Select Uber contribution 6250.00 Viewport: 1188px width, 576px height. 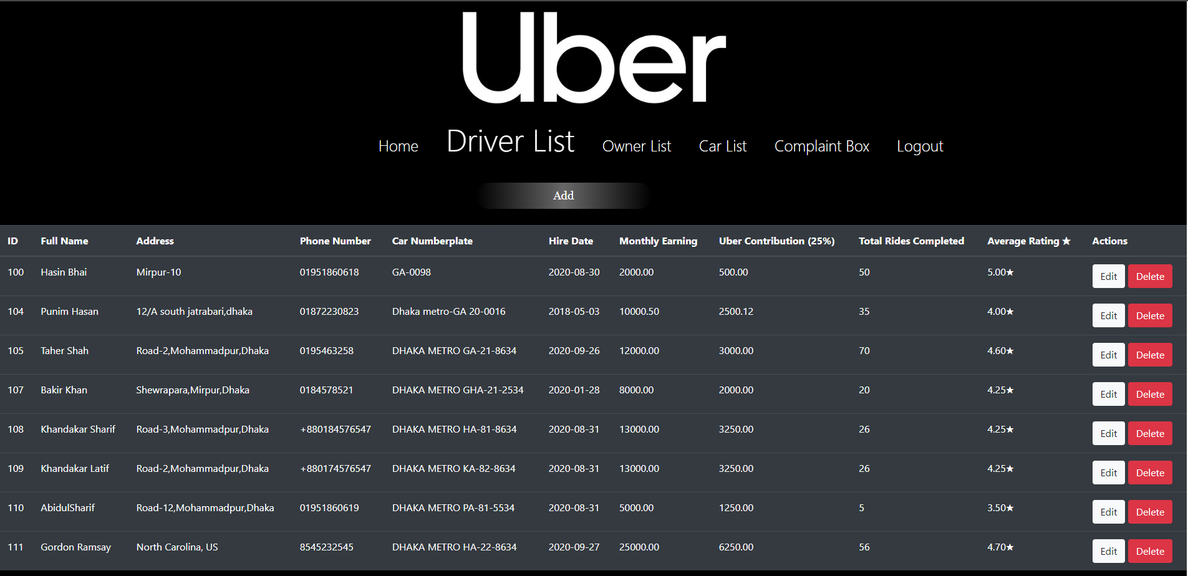(x=736, y=547)
